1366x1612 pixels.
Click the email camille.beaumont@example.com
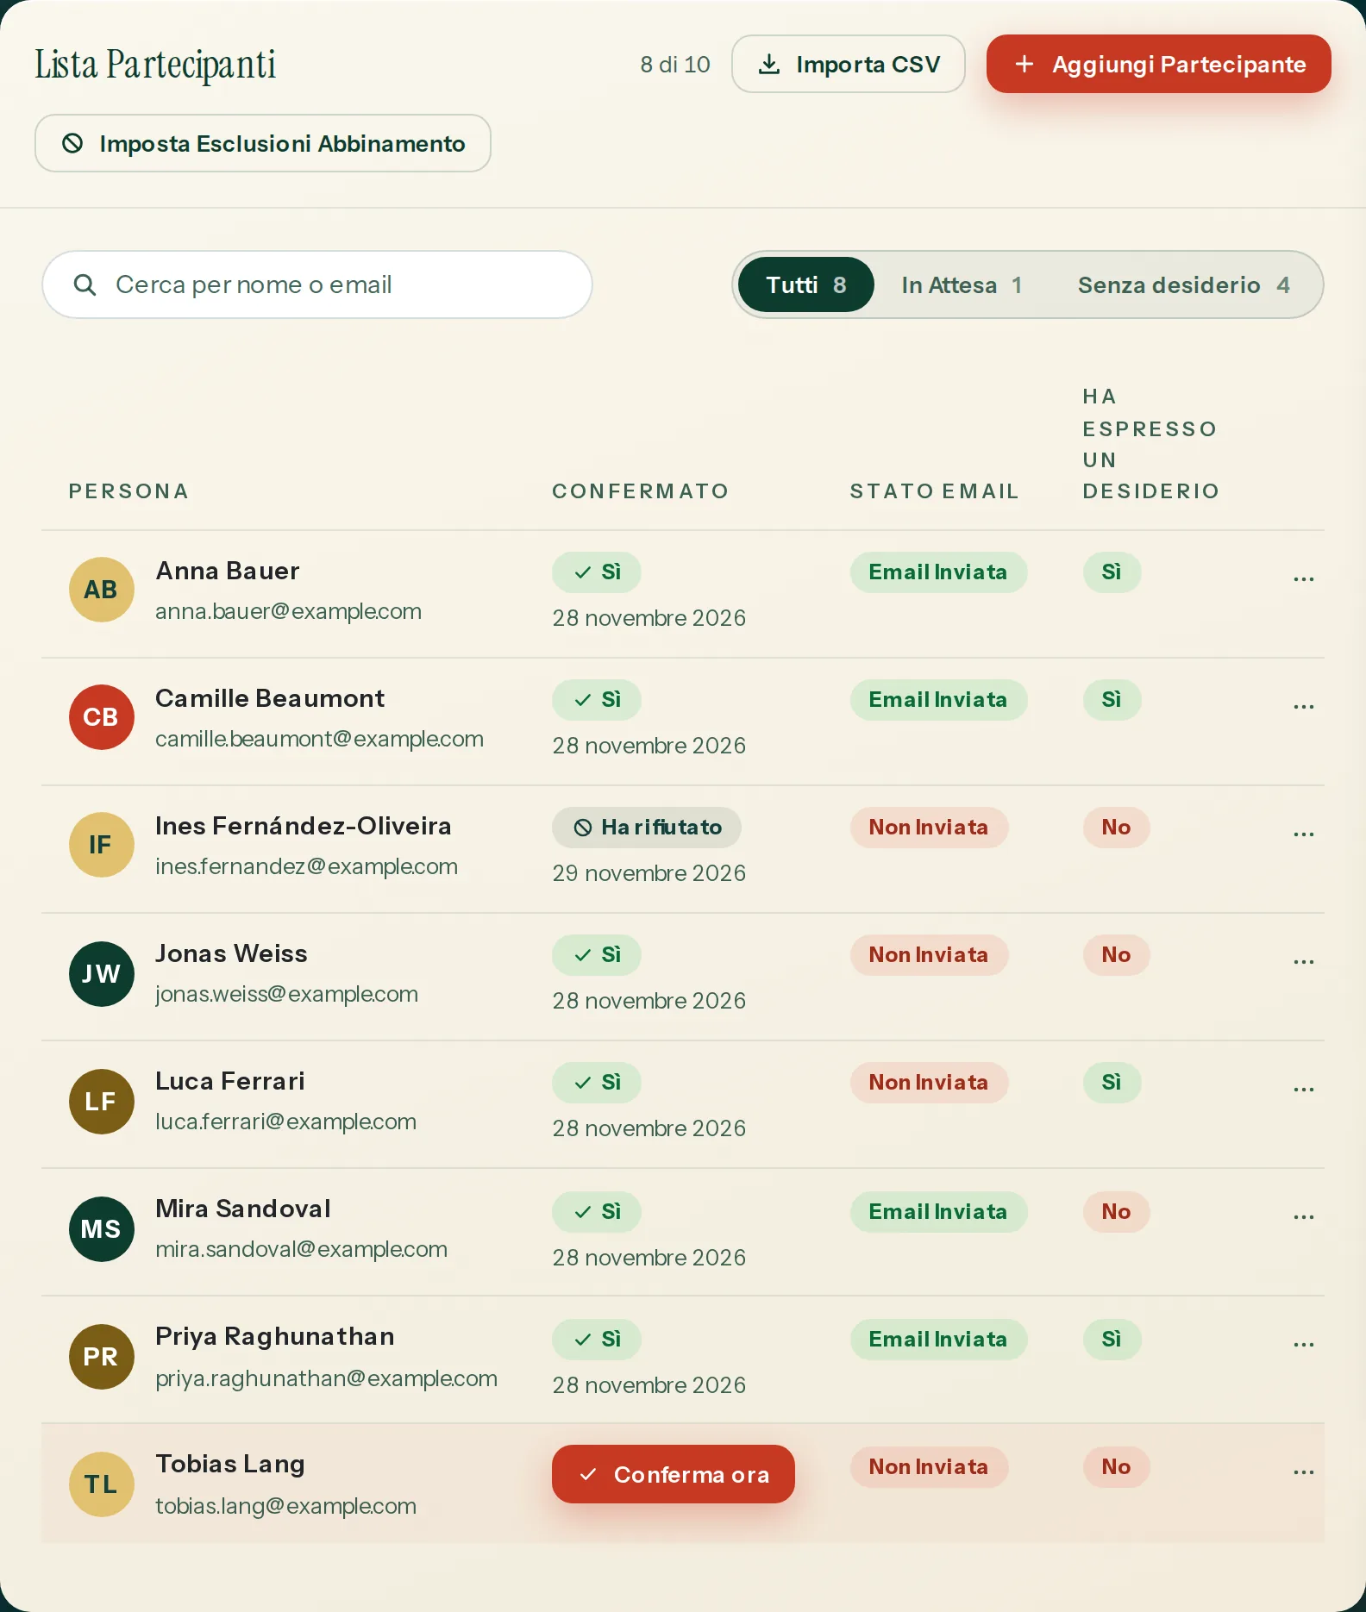[319, 739]
